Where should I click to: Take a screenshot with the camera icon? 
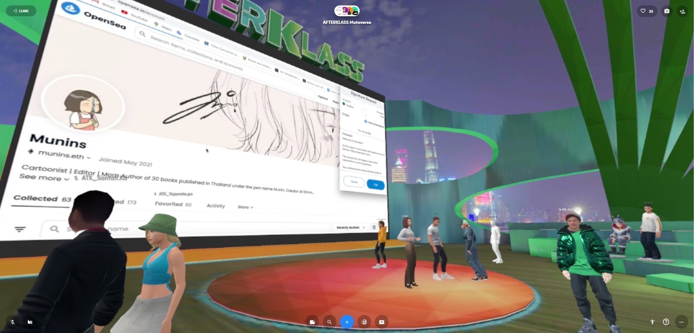pos(667,11)
